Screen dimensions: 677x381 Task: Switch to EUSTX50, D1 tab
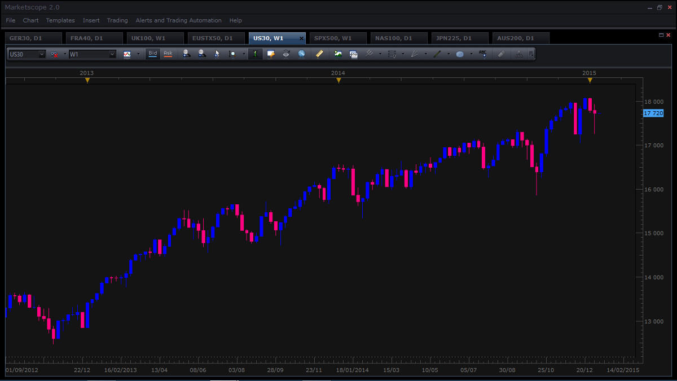216,38
